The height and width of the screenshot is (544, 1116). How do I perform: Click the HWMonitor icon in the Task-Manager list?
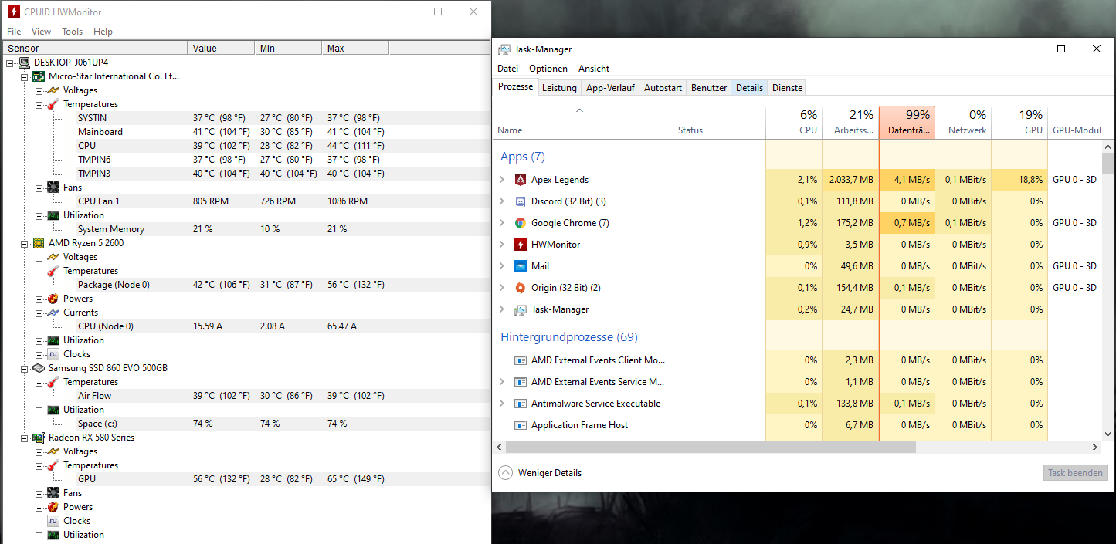521,245
